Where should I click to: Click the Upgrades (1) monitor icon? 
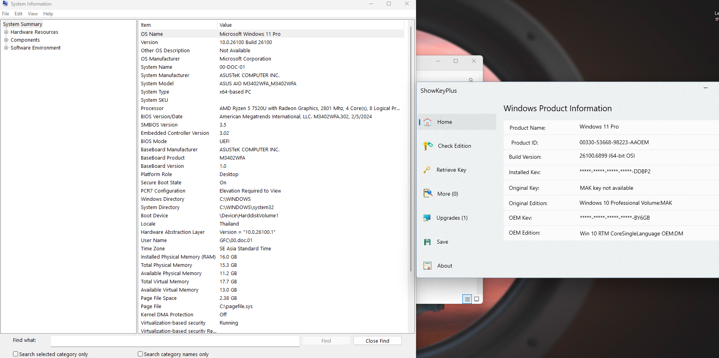coord(427,218)
